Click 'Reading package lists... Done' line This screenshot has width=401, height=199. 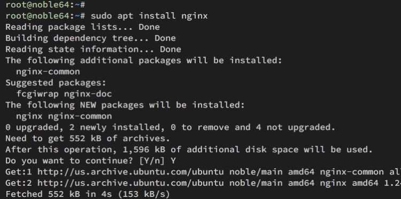[x=82, y=27]
